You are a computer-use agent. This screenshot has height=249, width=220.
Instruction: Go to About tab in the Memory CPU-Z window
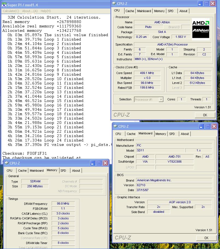[x=76, y=171]
